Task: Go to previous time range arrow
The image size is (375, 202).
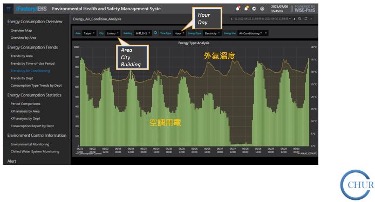Action: tap(231, 19)
